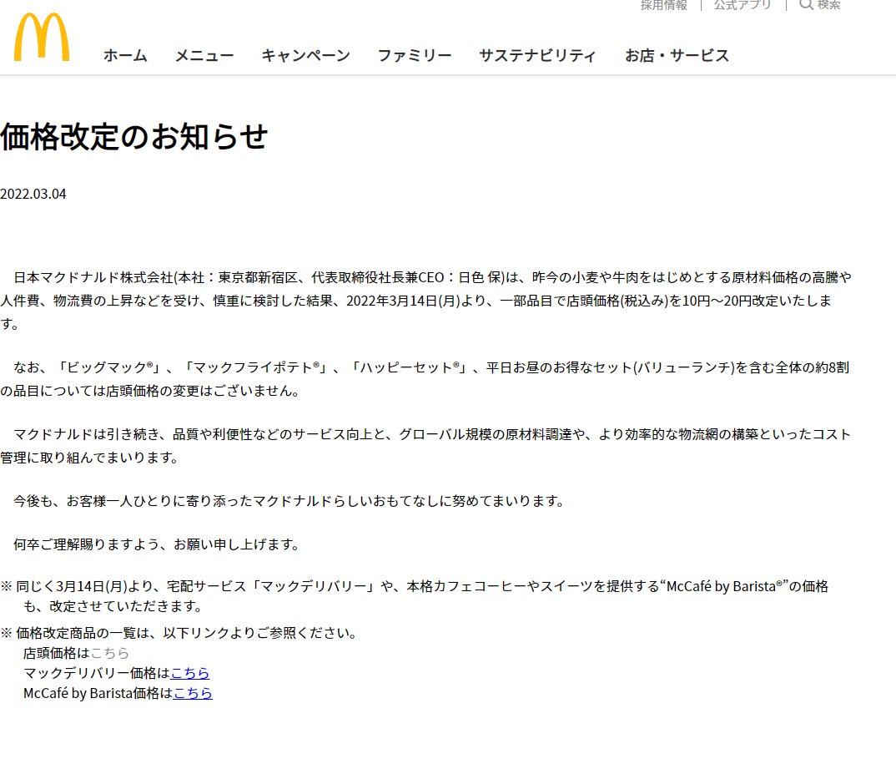
Task: Open the ファミリー section
Action: coord(415,55)
